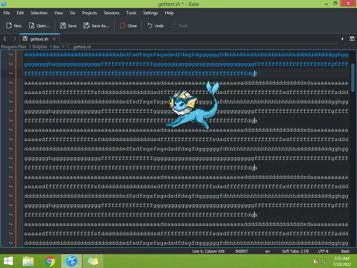The width and height of the screenshot is (357, 268).
Task: Expand breadcrumb chevron after Program Files
Action: (30, 46)
